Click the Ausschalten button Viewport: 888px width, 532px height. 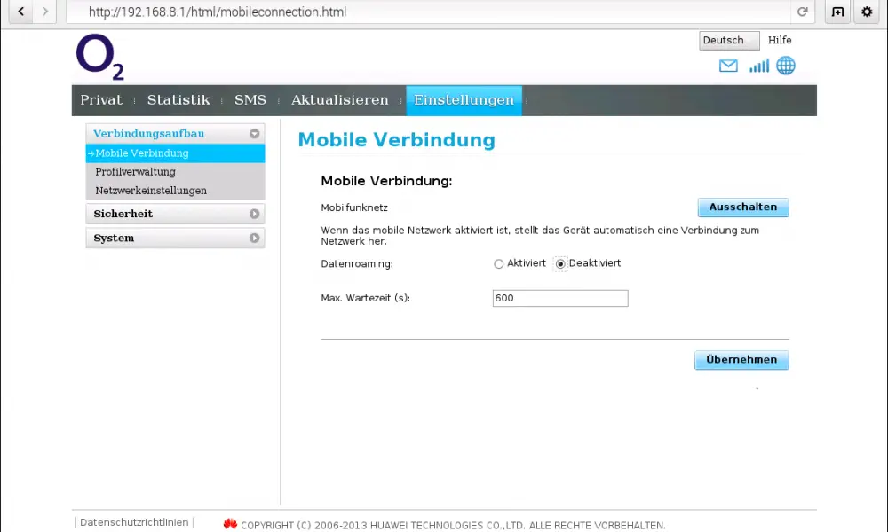743,207
